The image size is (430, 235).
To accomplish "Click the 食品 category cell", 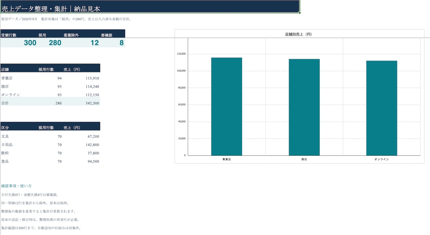I will point(5,161).
